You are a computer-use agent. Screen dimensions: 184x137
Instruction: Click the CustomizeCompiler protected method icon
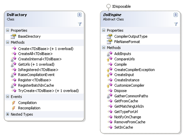click(109, 85)
